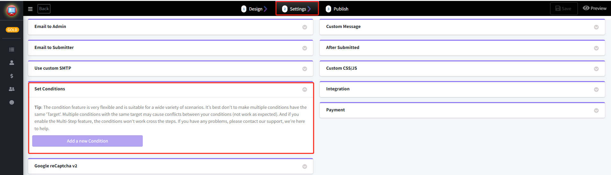This screenshot has height=175, width=611.
Task: Click the Custom Message heading
Action: pos(343,26)
